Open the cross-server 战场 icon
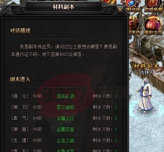Viewport: 164px width, 152px height. (133, 6)
